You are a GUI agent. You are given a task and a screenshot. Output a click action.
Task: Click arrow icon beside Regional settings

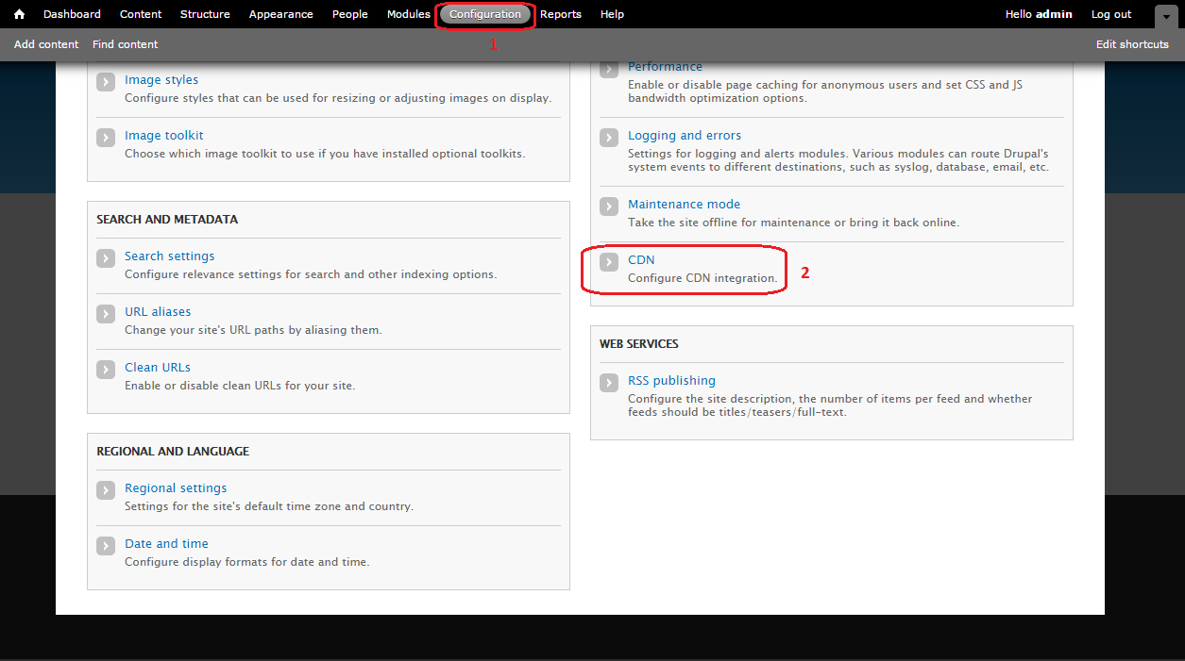click(106, 490)
